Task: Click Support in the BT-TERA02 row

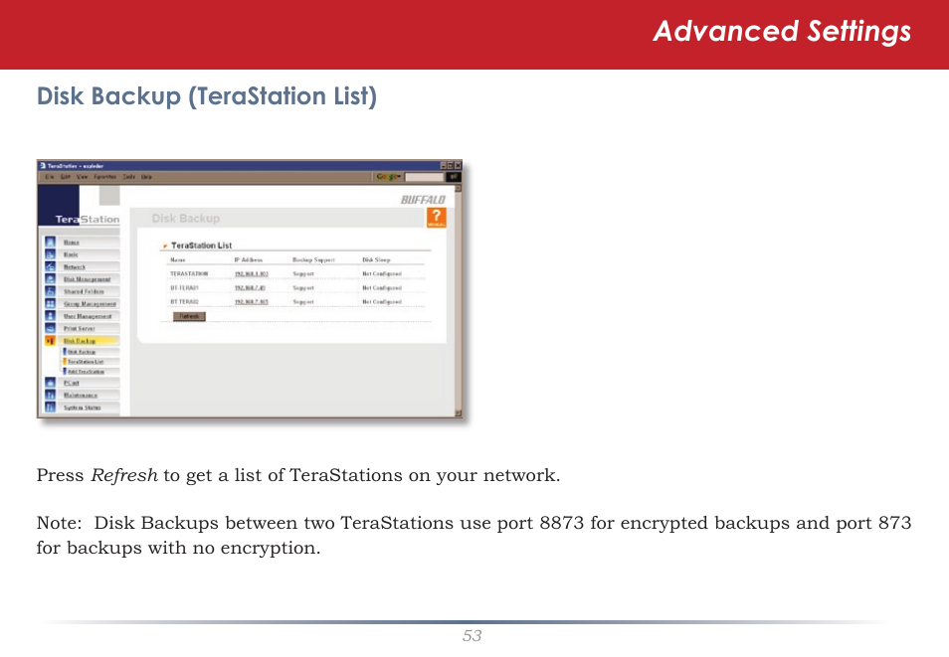Action: click(x=303, y=302)
